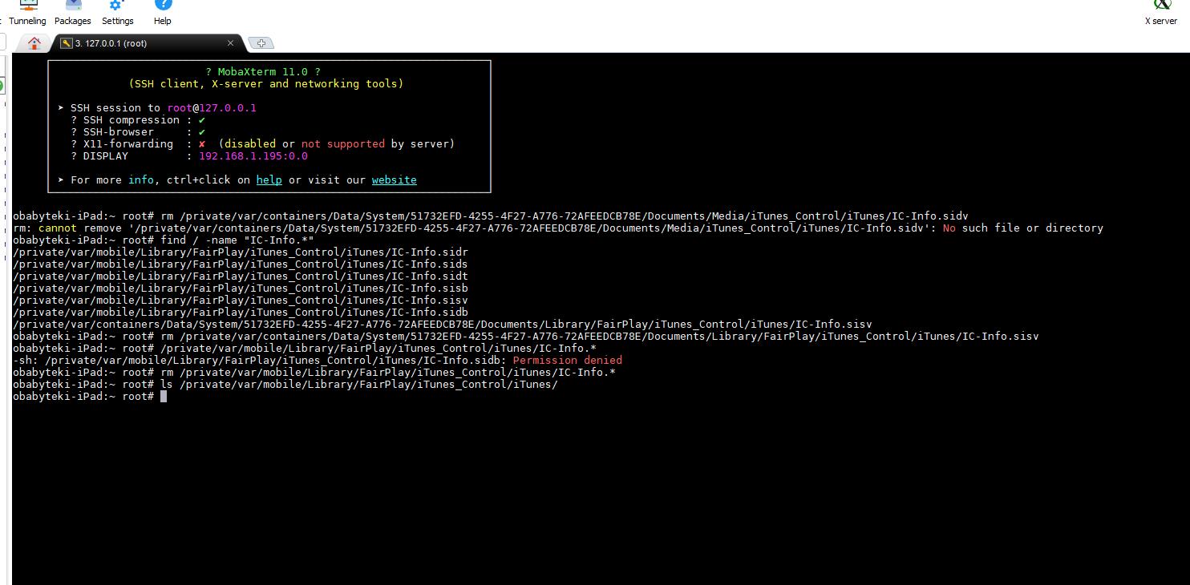The image size is (1190, 585).
Task: Click the MobaXterm 11.0 banner title
Action: (263, 72)
